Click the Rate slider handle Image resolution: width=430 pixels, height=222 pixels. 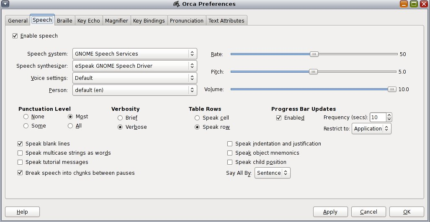click(x=314, y=54)
